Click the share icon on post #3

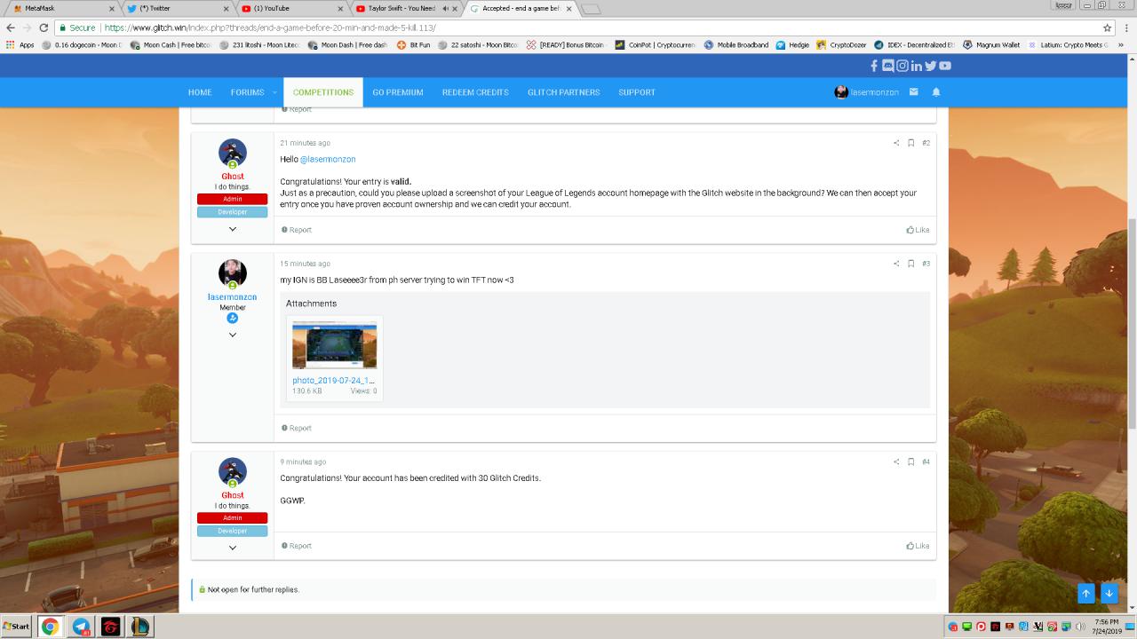(896, 264)
